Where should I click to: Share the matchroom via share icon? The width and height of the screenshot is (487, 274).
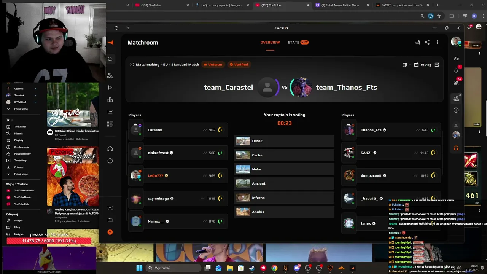point(427,42)
